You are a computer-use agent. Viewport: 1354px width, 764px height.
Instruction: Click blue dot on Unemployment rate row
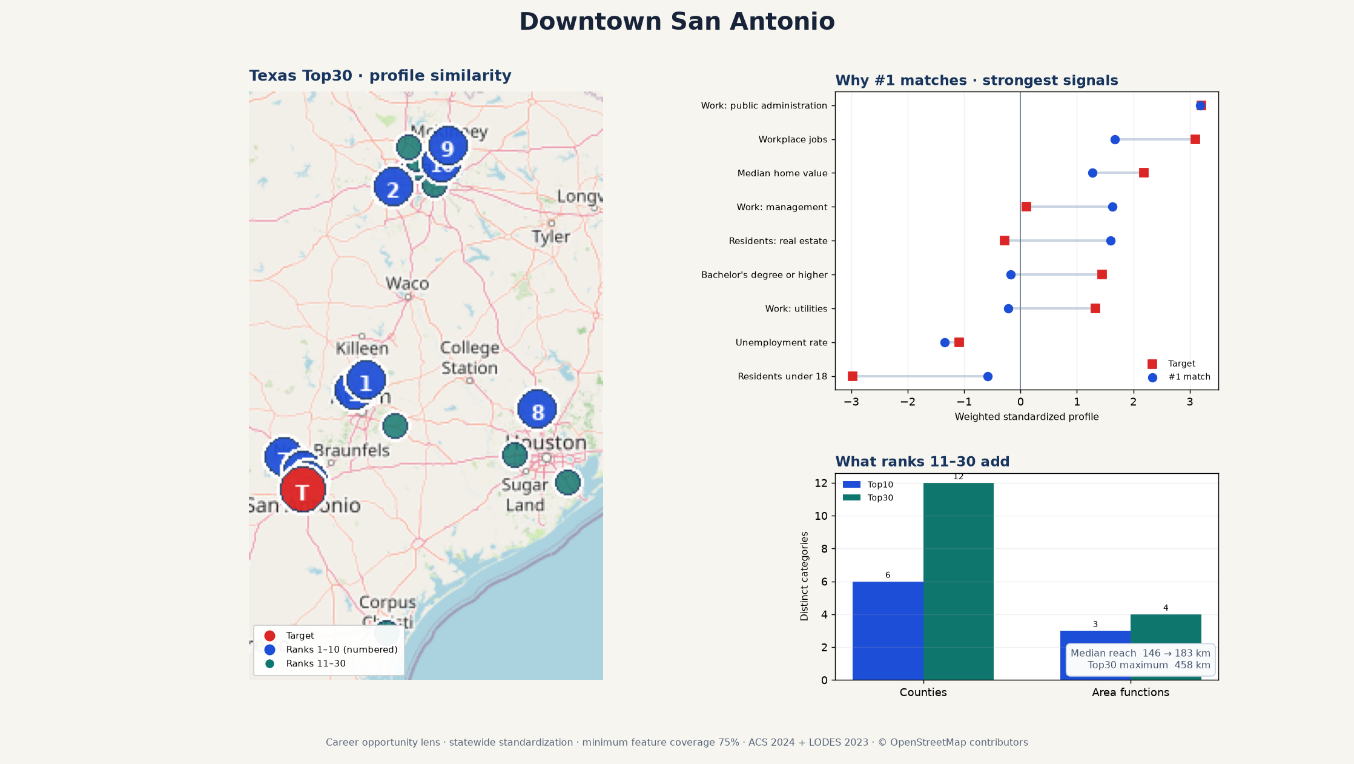[x=945, y=343]
